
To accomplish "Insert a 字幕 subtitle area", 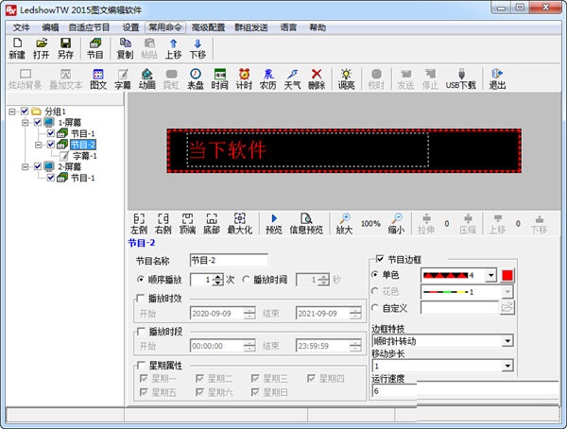I will pos(123,78).
